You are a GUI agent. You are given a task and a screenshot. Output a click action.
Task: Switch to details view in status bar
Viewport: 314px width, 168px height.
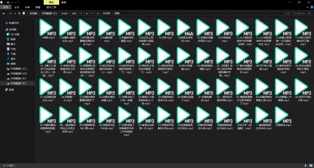[306, 166]
